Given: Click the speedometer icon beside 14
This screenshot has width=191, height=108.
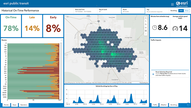Looking at the screenshot, I should (175, 29).
